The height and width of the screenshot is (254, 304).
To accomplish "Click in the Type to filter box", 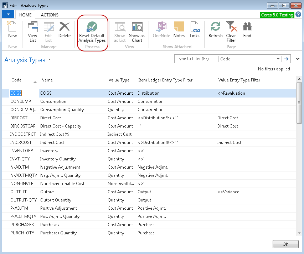I will tap(196, 59).
